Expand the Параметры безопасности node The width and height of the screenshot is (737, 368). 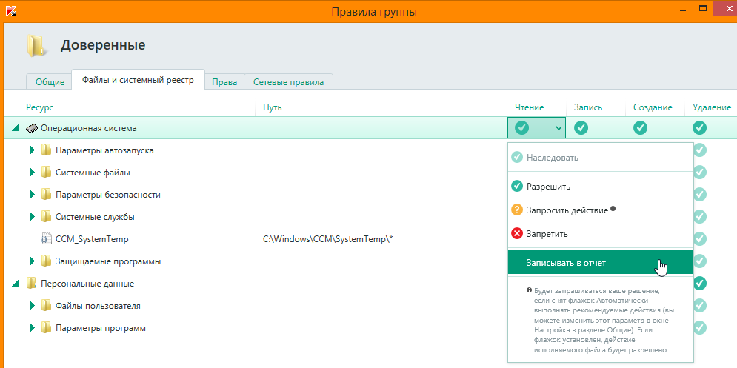pyautogui.click(x=32, y=195)
